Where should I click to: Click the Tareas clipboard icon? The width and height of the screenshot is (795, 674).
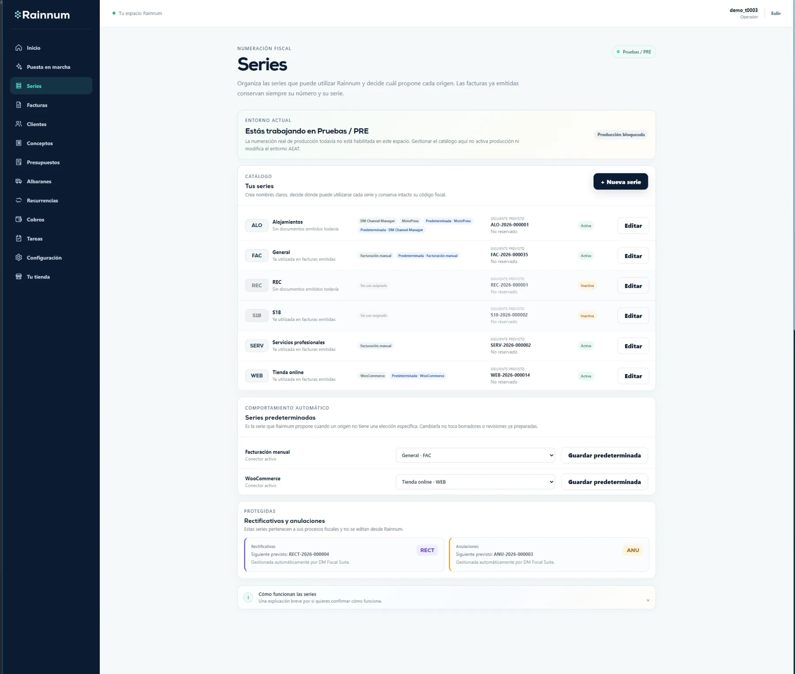(19, 238)
